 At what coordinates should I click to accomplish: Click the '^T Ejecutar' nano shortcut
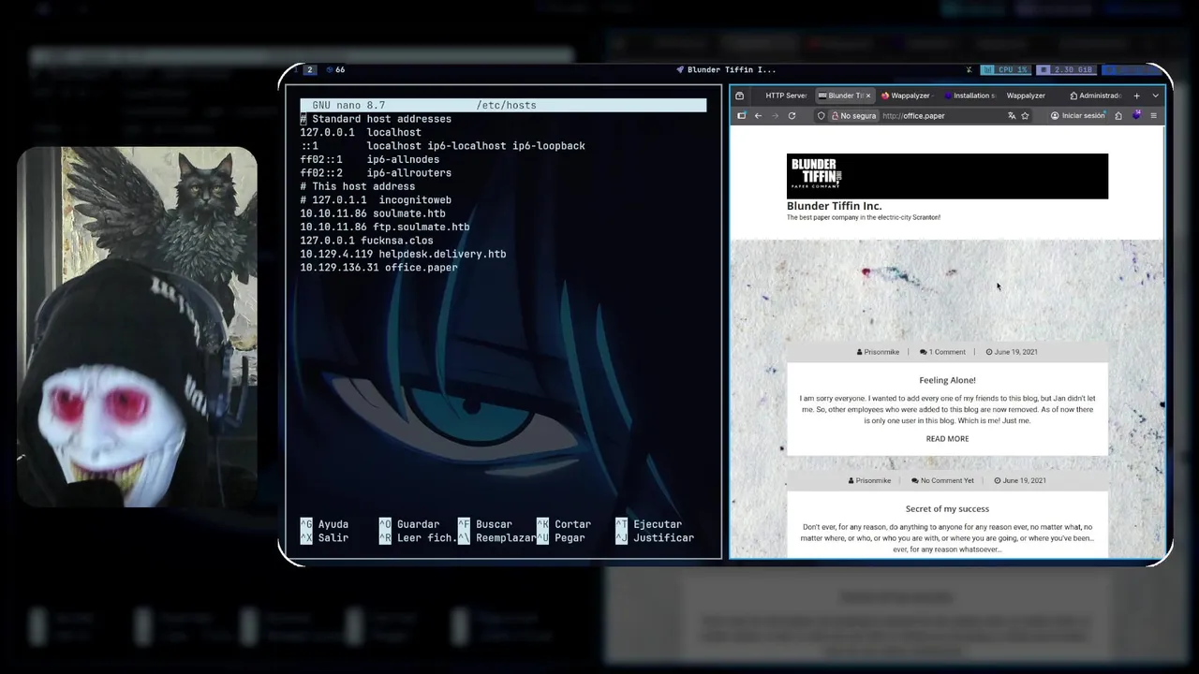point(649,524)
